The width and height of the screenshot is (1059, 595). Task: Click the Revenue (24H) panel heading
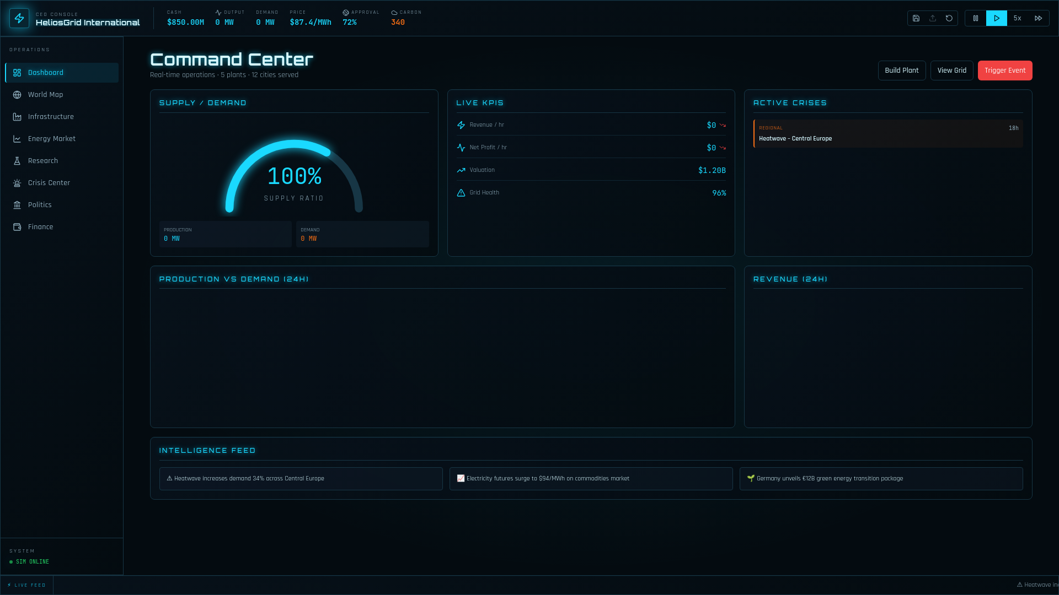tap(790, 279)
